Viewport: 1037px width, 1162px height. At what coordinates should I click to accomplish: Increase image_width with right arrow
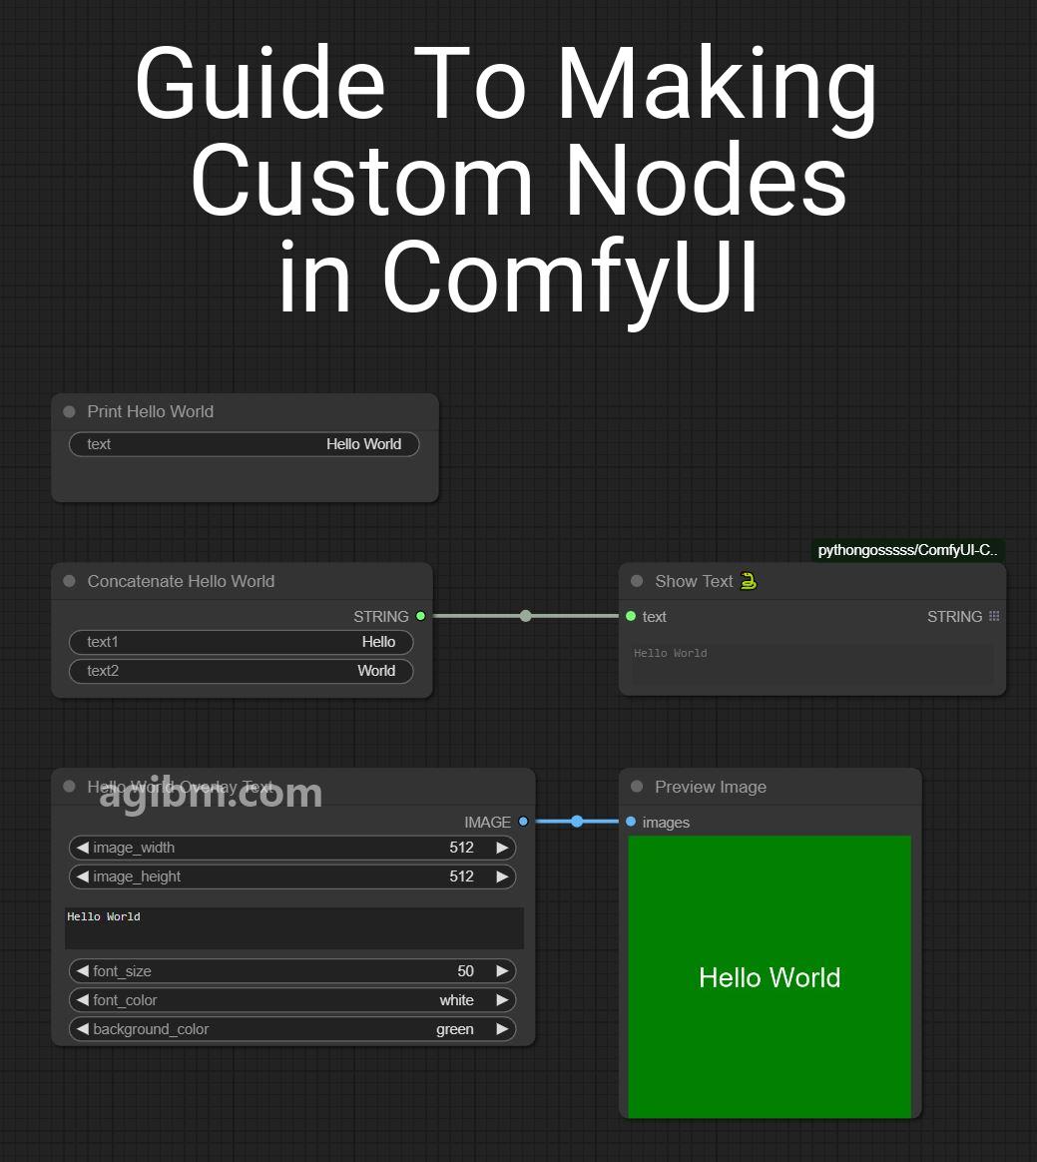pos(502,848)
